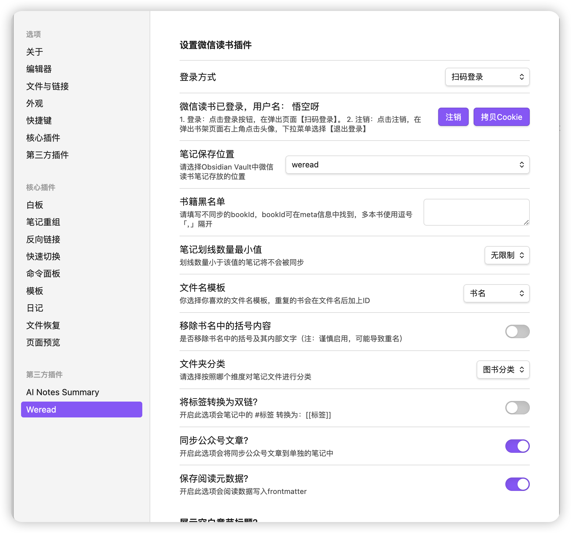
Task: Open 笔记保存位置 weread dropdown
Action: click(407, 165)
